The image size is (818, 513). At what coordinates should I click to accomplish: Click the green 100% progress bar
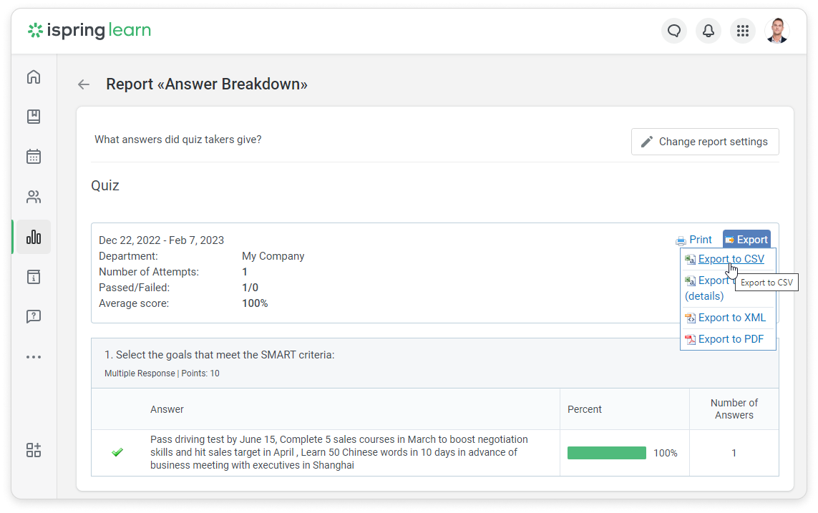607,452
